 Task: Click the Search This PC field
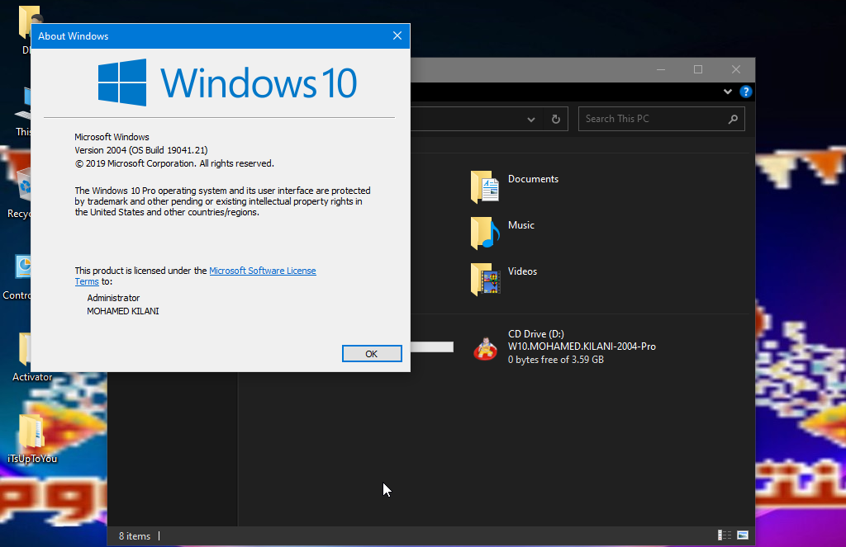pos(662,119)
